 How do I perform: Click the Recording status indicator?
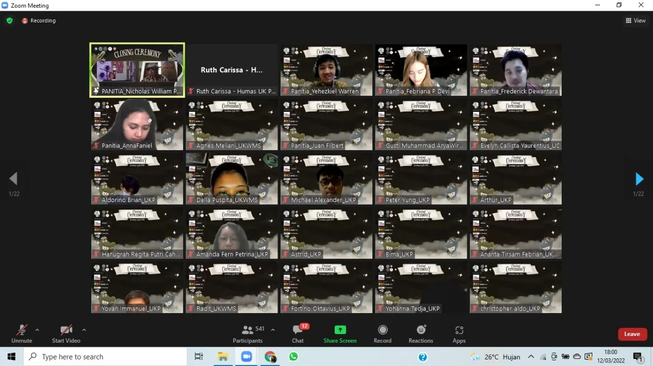click(x=39, y=21)
